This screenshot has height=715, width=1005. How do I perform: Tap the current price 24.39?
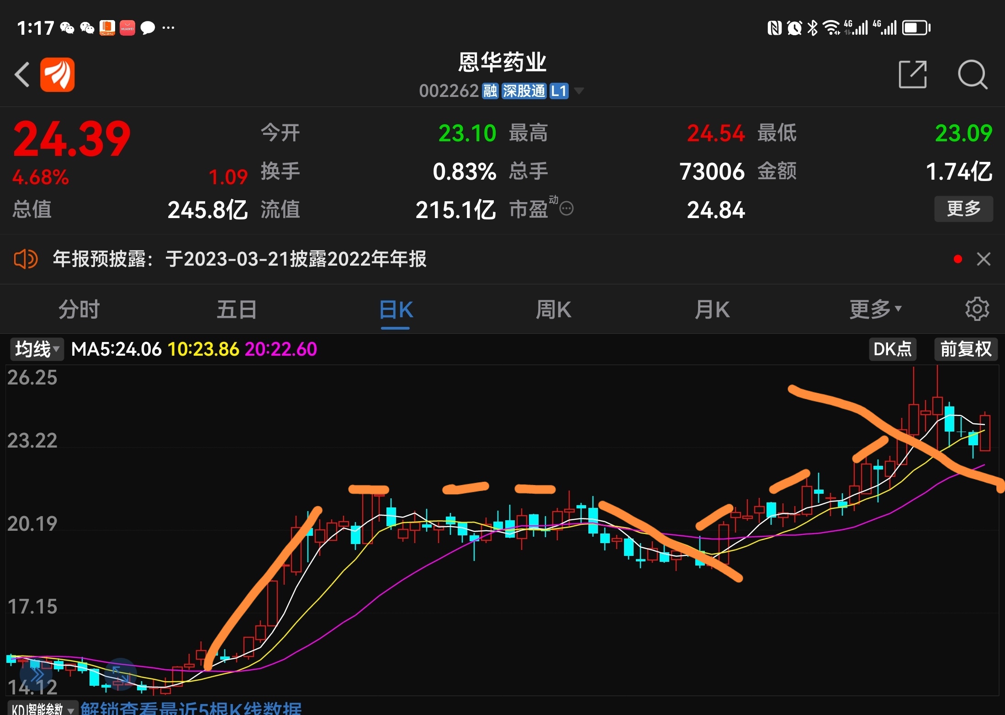click(72, 139)
